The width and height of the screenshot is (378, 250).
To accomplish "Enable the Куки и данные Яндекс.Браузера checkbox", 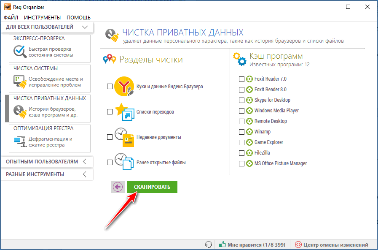I will tap(110, 86).
